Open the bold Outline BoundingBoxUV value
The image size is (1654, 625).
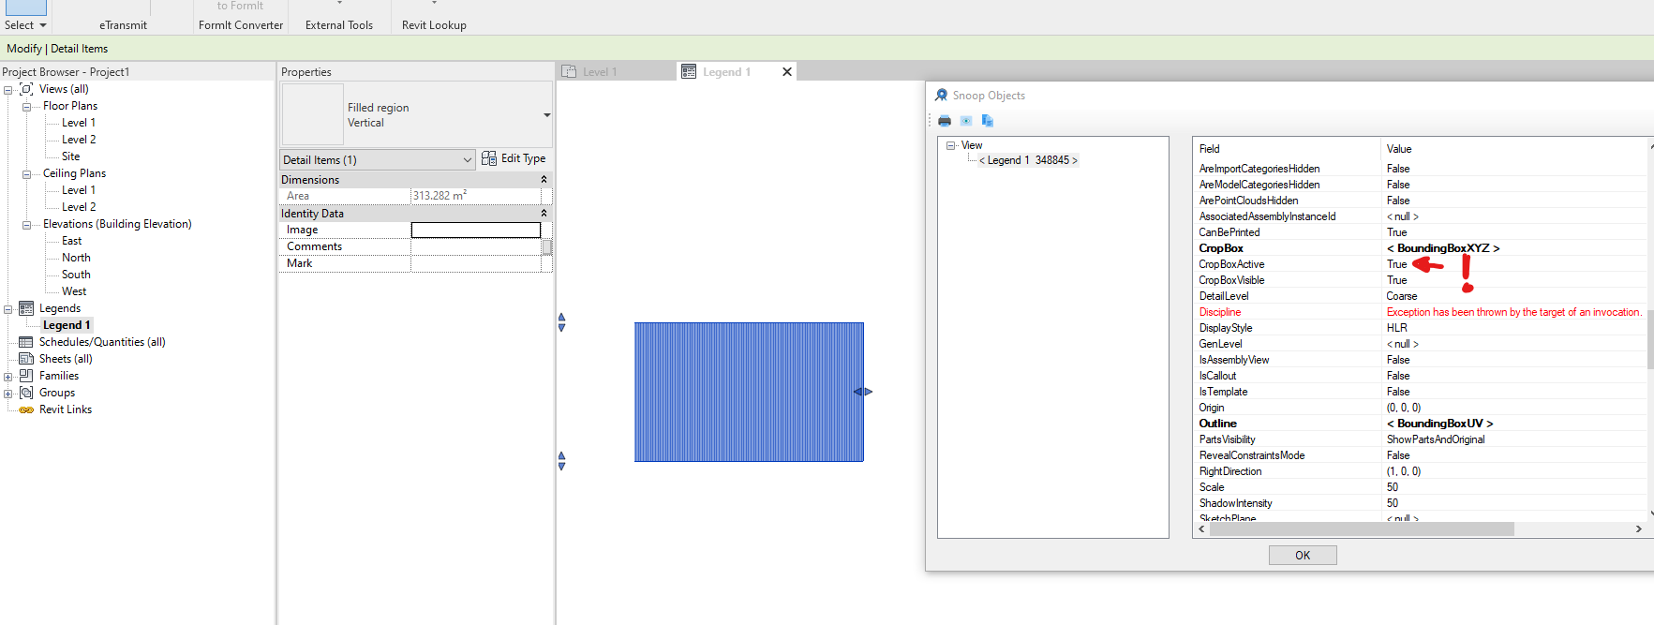point(1439,424)
